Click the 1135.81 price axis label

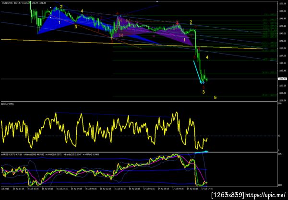coord(282,63)
